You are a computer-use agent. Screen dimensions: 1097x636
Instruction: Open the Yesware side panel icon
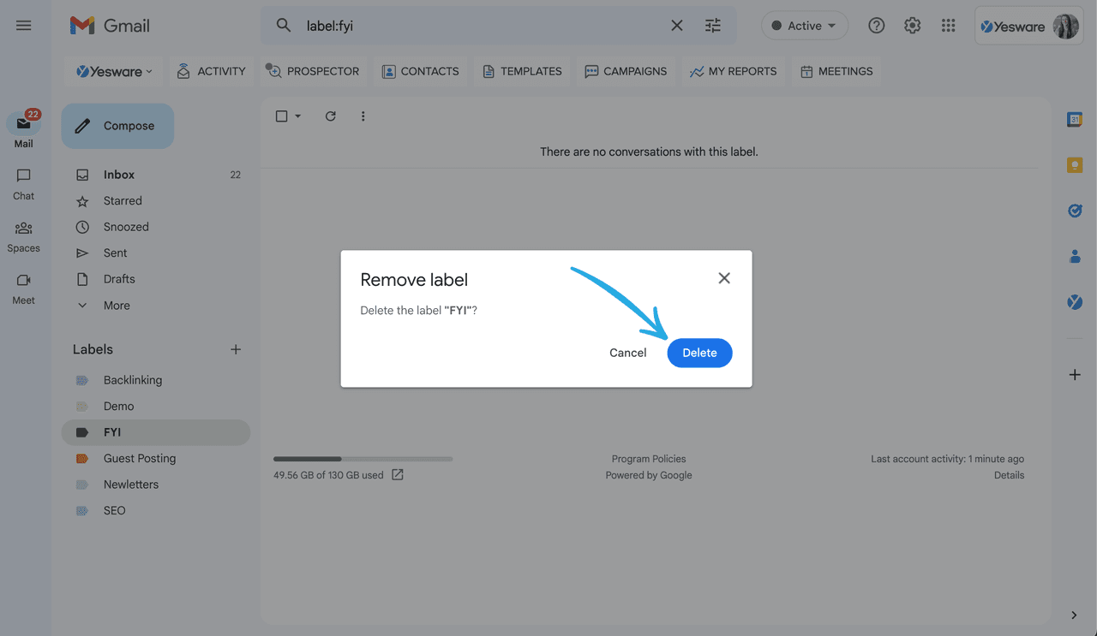point(1075,301)
